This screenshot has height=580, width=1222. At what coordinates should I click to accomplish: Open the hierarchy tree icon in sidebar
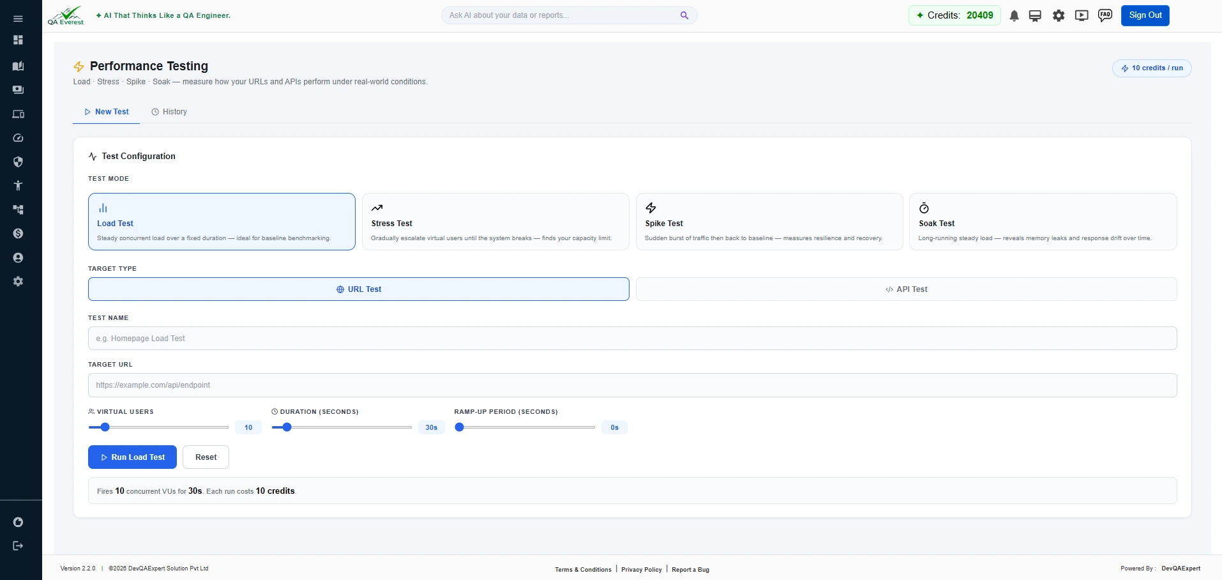pos(18,210)
